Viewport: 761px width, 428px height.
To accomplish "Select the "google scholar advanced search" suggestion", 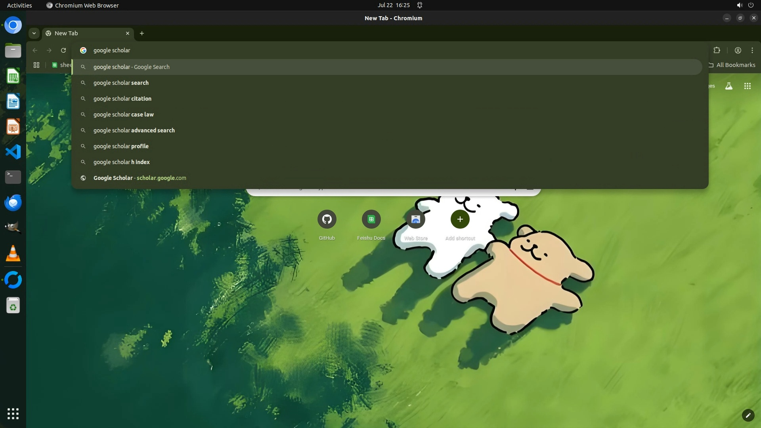I will pyautogui.click(x=134, y=130).
